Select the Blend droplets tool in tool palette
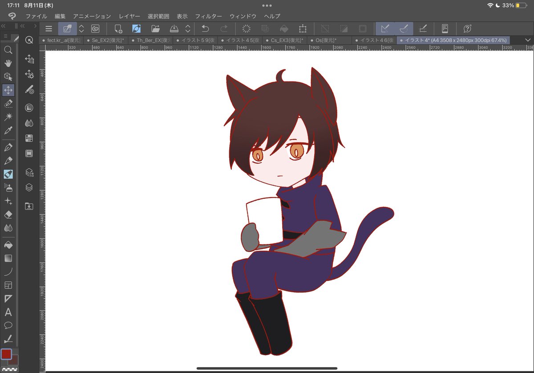Screen dimensions: 534x373 (x=8, y=228)
